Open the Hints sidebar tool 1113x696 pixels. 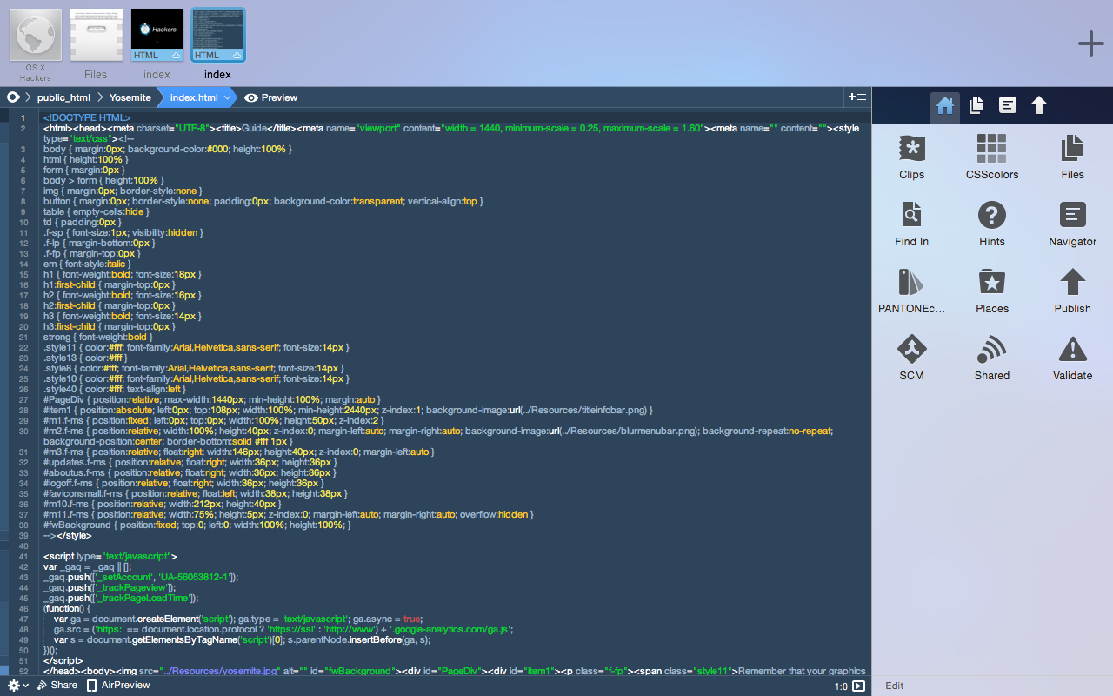991,224
